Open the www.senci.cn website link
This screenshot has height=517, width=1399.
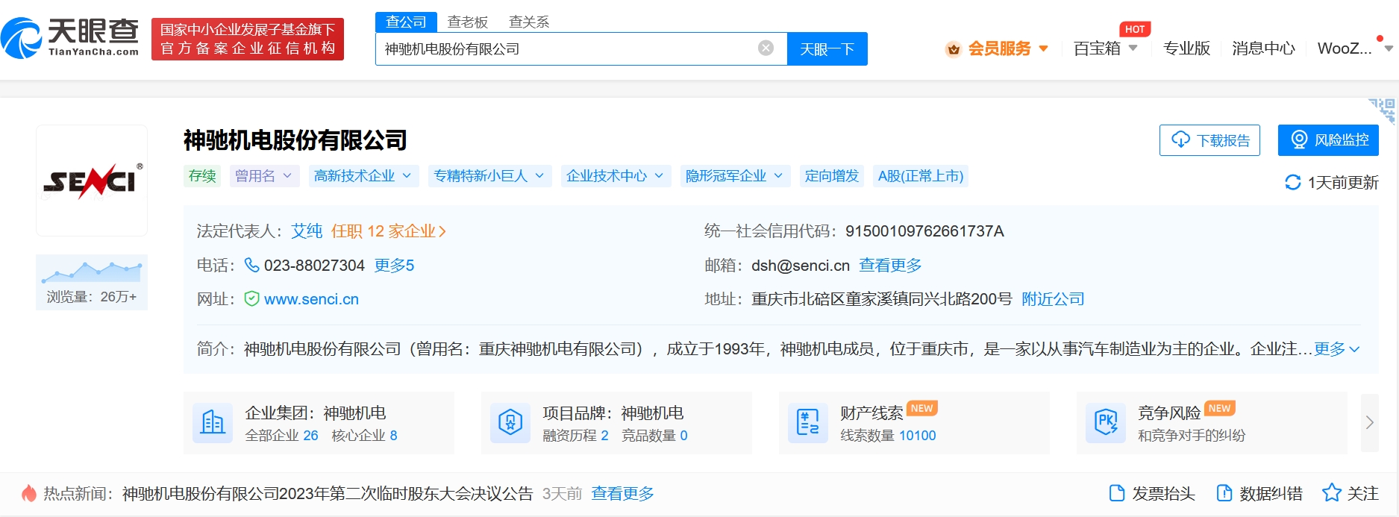point(311,299)
